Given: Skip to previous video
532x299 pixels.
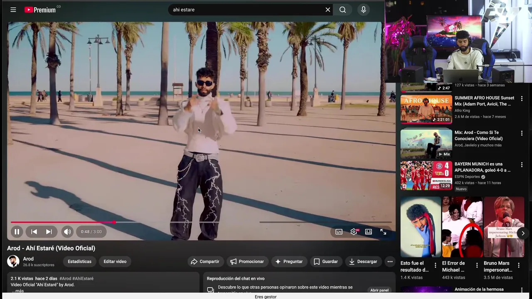Looking at the screenshot, I should (34, 232).
